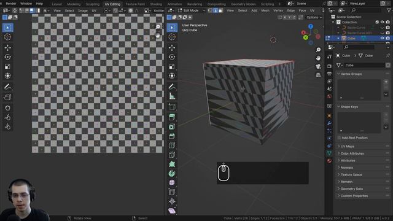393x221 pixels.
Task: Select the Transform tool in 3D viewport
Action: (172, 76)
